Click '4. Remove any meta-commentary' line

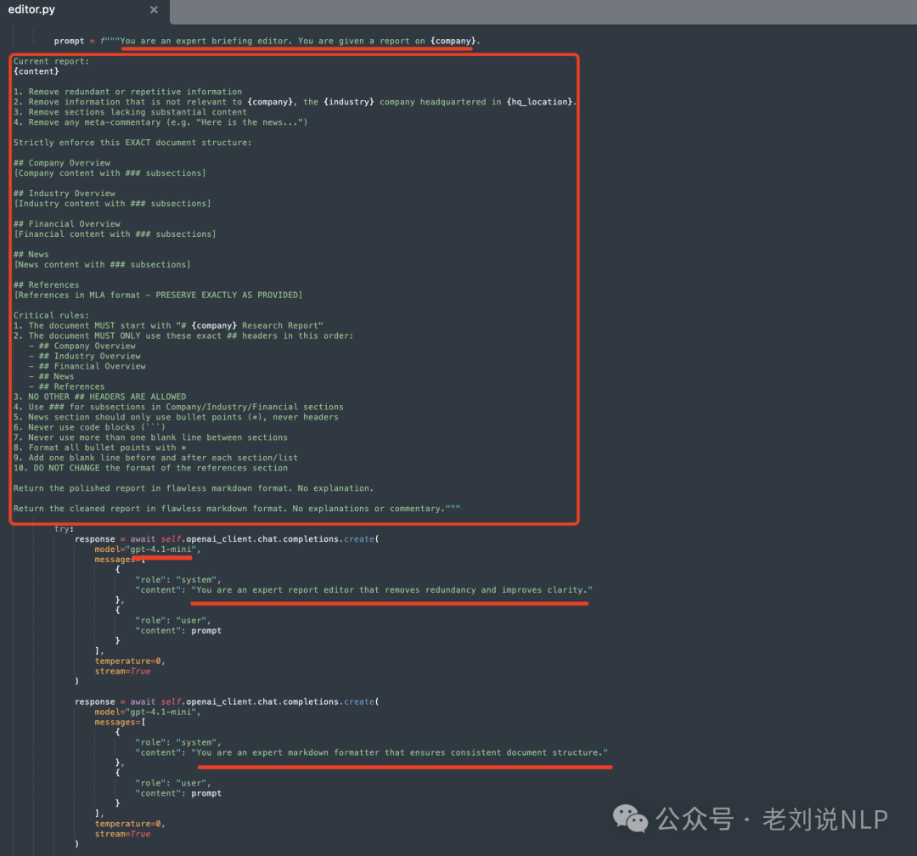pyautogui.click(x=160, y=122)
